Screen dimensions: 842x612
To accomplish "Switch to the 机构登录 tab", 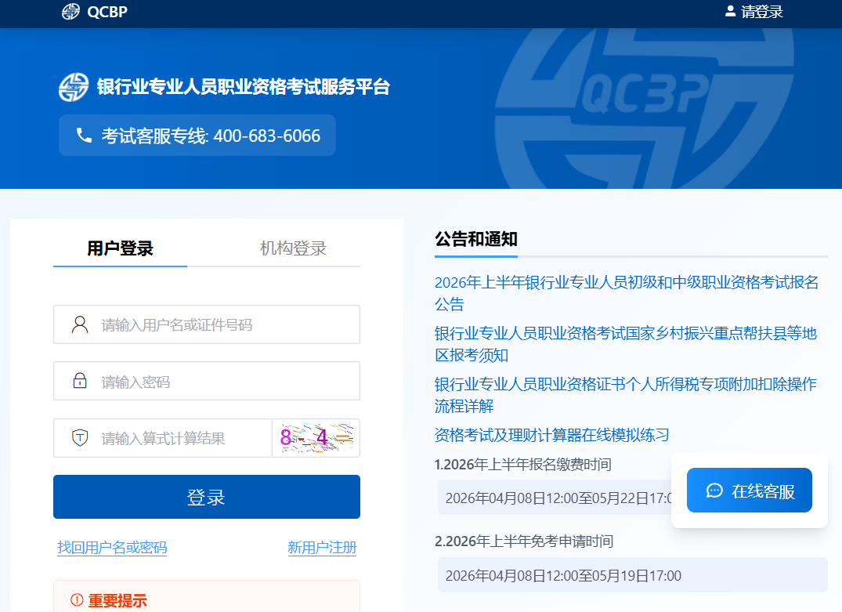I will point(293,248).
